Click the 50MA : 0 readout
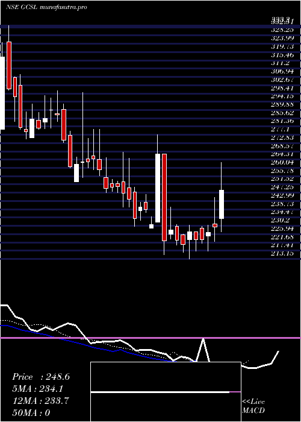This screenshot has width=301, height=422. pyautogui.click(x=31, y=412)
